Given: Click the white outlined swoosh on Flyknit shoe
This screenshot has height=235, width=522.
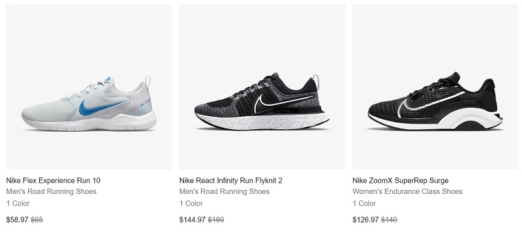Looking at the screenshot, I should tap(284, 102).
